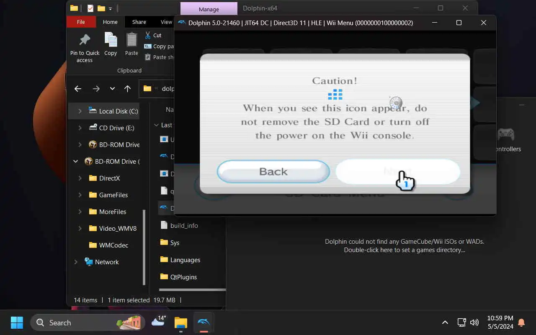Open network status tray icon
The width and height of the screenshot is (536, 335).
coord(461,322)
